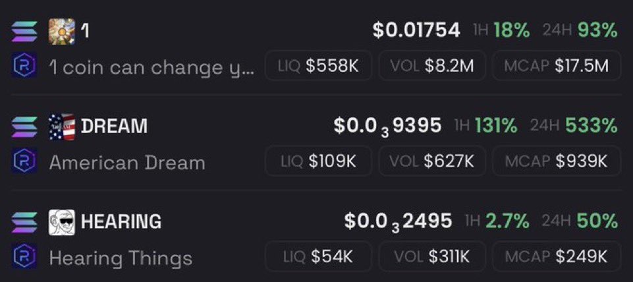Image resolution: width=633 pixels, height=282 pixels.
Task: Select the VOL $8.2M badge
Action: pos(432,66)
